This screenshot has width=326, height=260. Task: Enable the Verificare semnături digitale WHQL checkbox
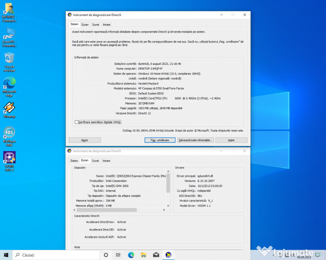pos(76,122)
